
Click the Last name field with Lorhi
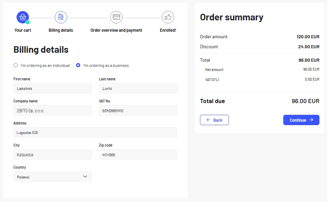(138, 88)
